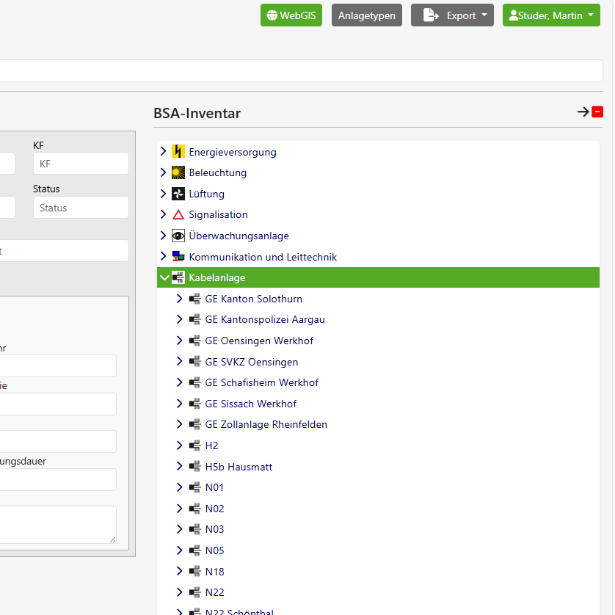615x615 pixels.
Task: Click the red collapse-all minus icon
Action: (597, 112)
